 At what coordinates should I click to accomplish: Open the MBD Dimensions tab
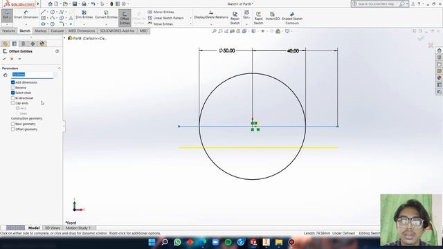82,30
